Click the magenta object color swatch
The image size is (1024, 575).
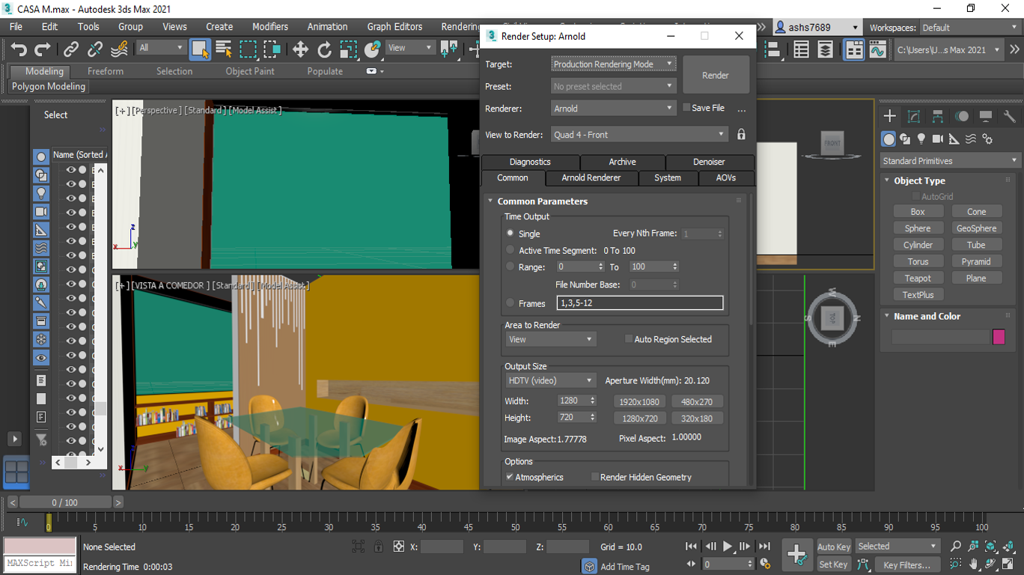(999, 337)
